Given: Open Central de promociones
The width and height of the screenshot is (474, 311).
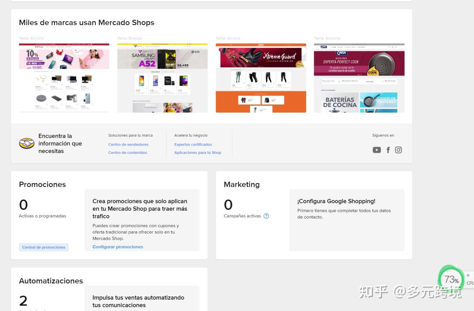Looking at the screenshot, I should click(43, 247).
